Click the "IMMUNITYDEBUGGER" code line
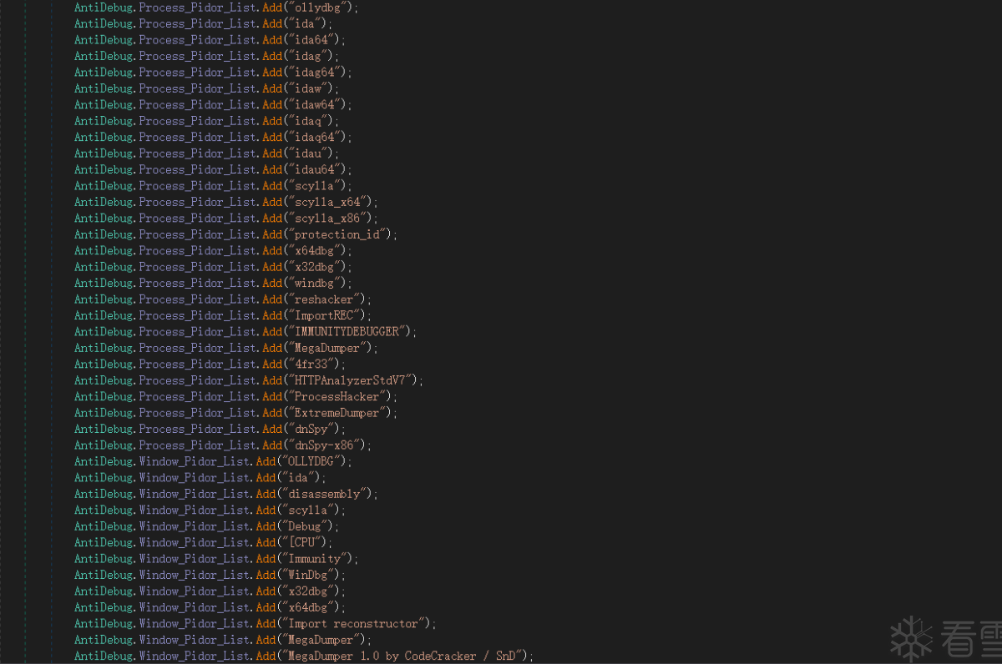Image resolution: width=1002 pixels, height=664 pixels. [246, 332]
